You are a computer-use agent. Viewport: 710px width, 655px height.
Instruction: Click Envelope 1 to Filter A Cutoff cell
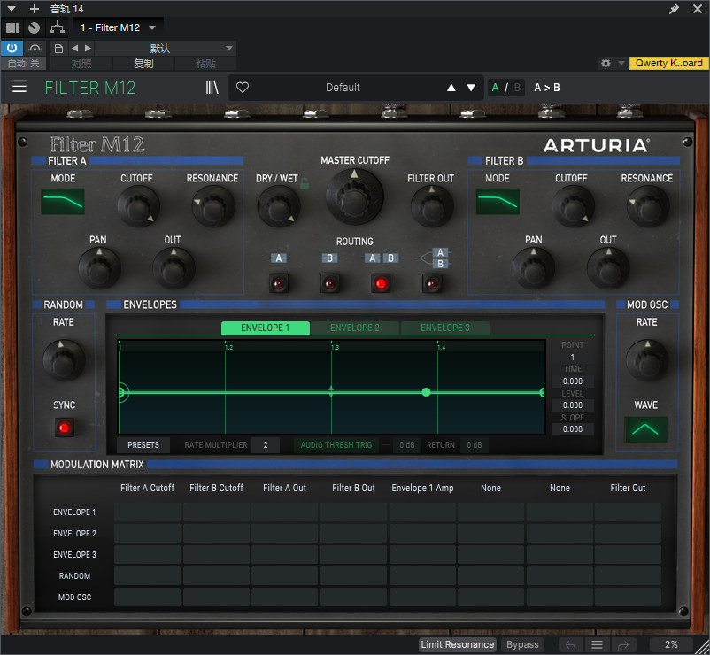pyautogui.click(x=147, y=512)
